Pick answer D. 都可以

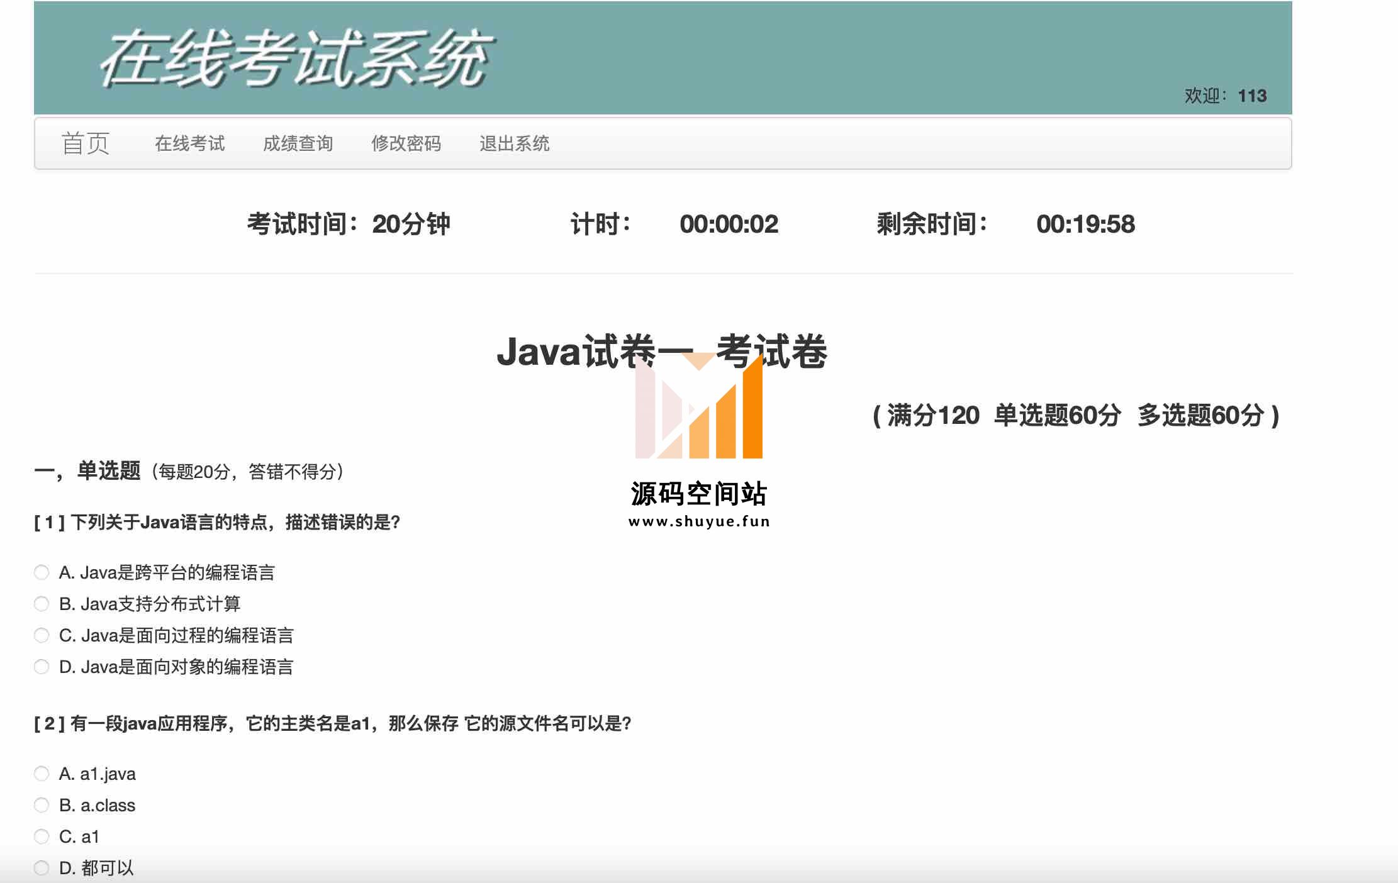point(42,868)
